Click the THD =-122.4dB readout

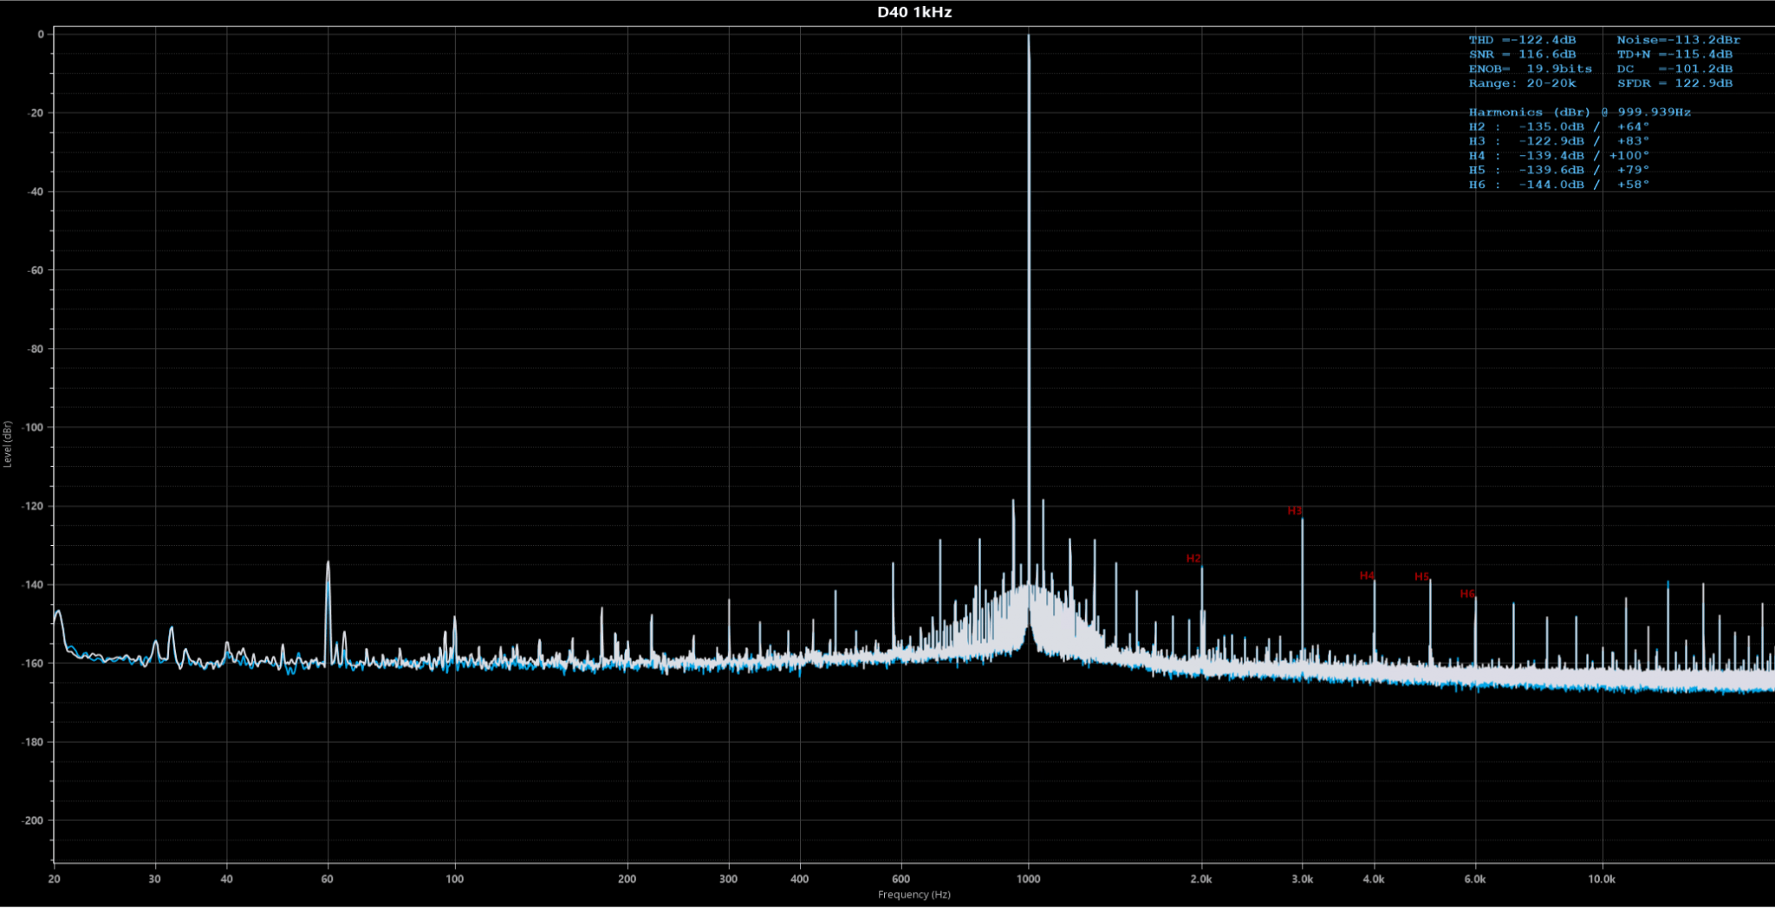[1522, 40]
